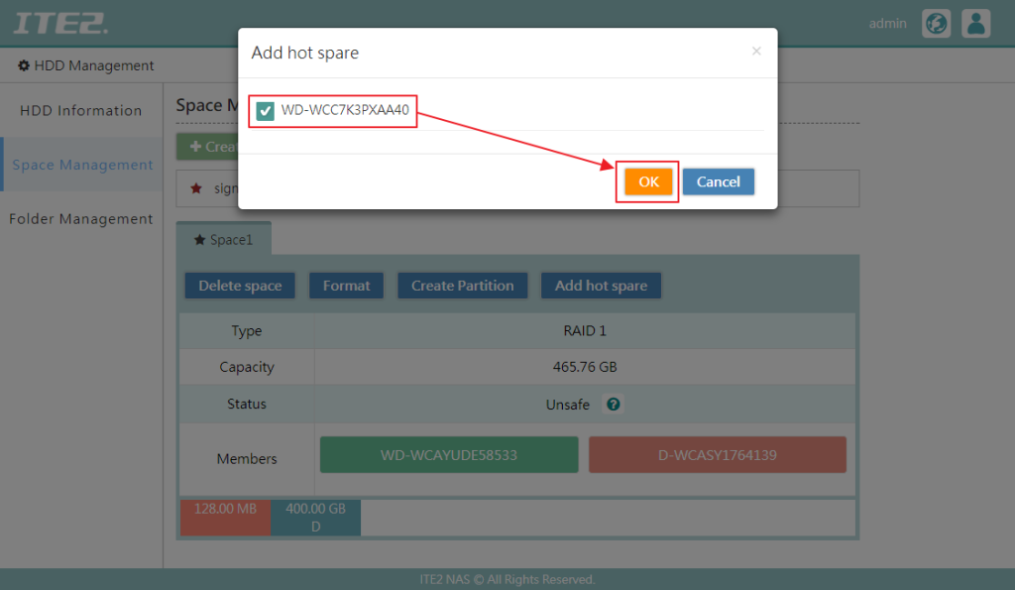Close the Add hot spare dialog

pyautogui.click(x=756, y=52)
